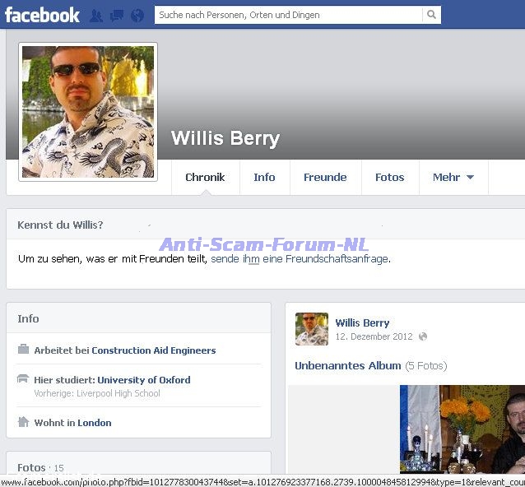Open the Unbenanntes Album link
525x487 pixels.
(347, 365)
